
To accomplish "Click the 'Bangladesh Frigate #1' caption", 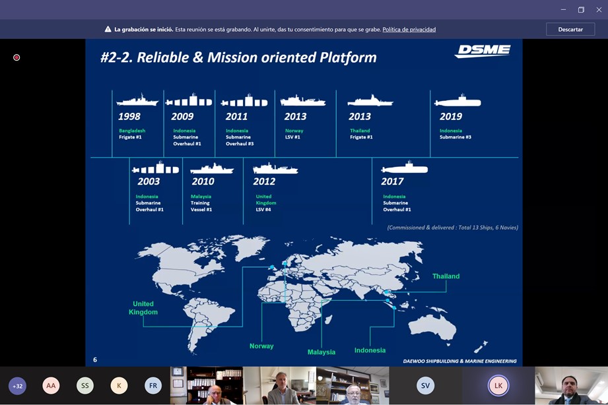I will (x=132, y=134).
